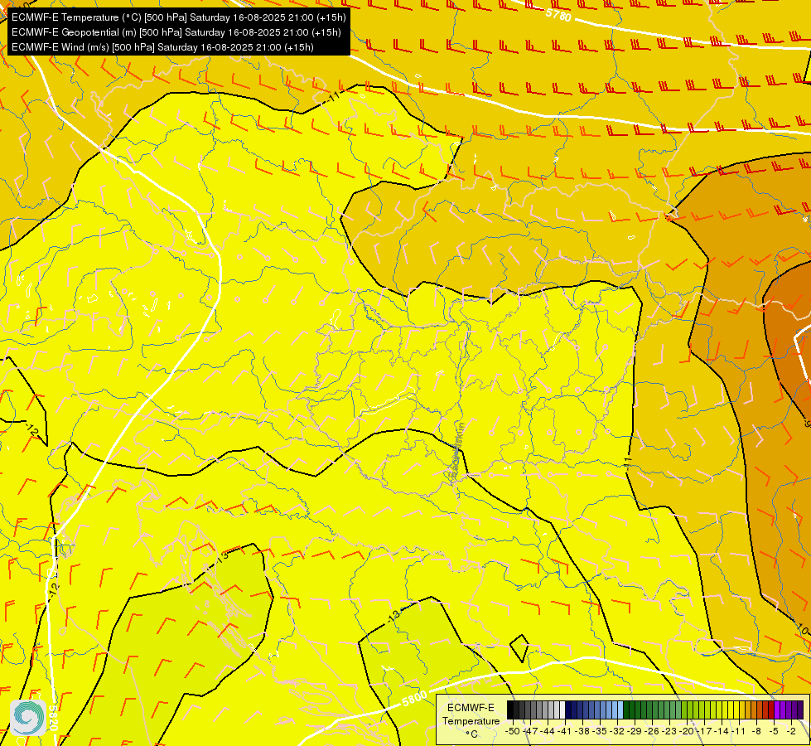Click the -44 value in the legend
Image resolution: width=811 pixels, height=746 pixels.
[x=548, y=731]
